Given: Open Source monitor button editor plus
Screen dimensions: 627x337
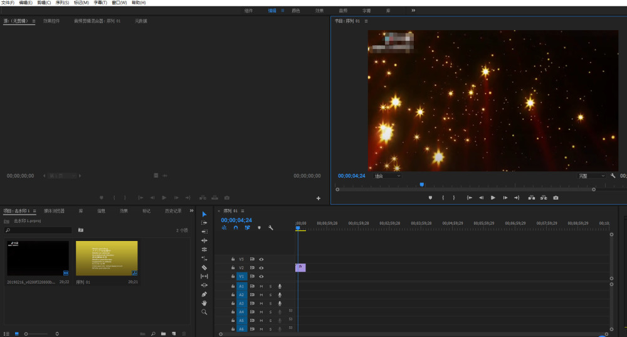Looking at the screenshot, I should pos(319,198).
